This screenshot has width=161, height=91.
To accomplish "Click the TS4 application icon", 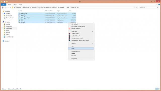I will (x=19, y=20).
